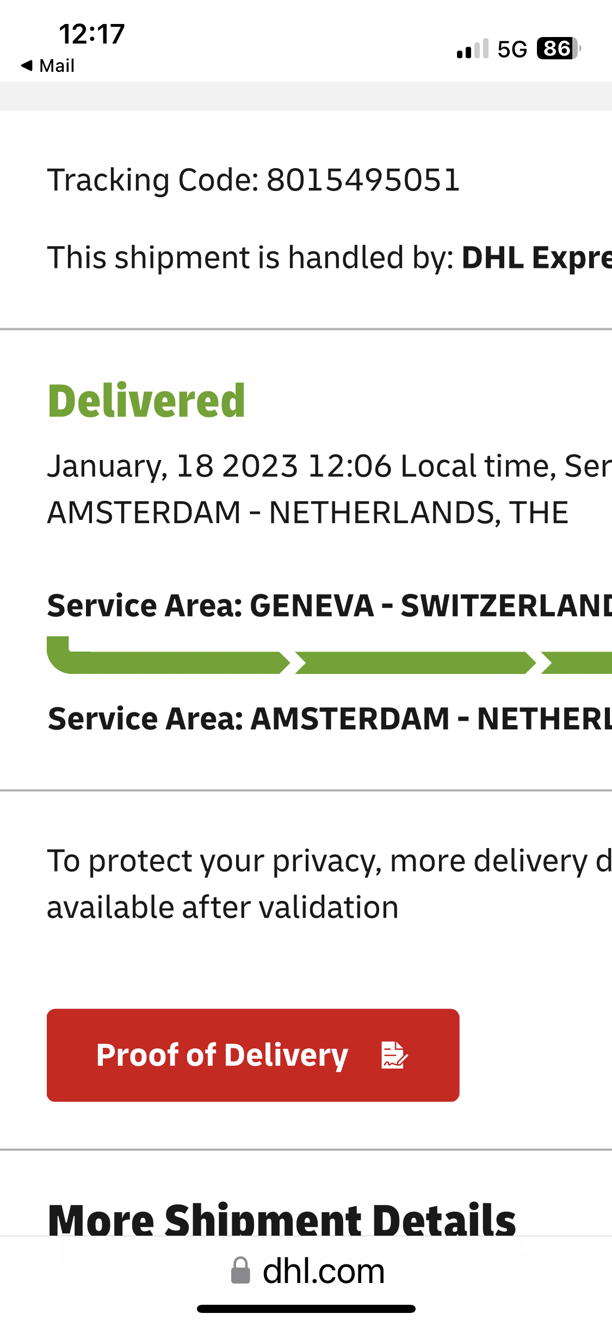Go back to Mail app

click(48, 66)
